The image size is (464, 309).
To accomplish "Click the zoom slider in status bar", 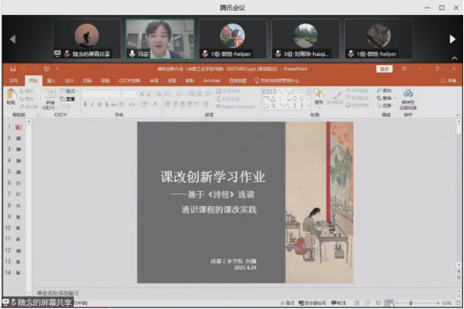I will (x=418, y=303).
